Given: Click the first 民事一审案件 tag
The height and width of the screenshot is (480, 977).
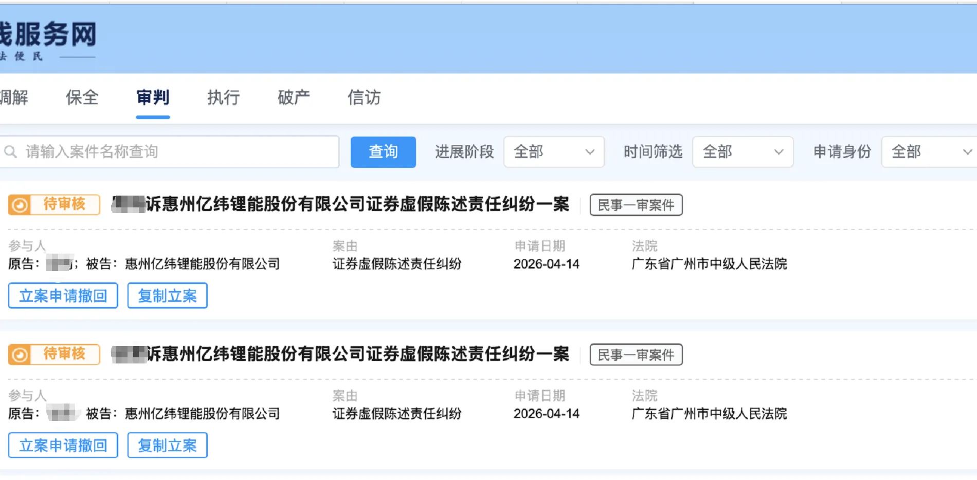Looking at the screenshot, I should coord(636,205).
